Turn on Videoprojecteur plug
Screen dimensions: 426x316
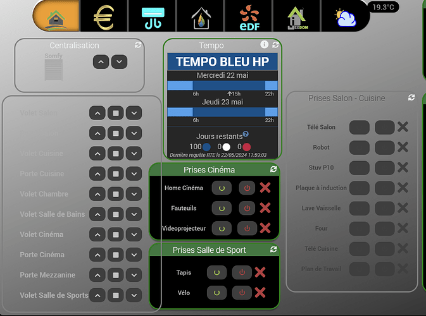[x=222, y=229]
